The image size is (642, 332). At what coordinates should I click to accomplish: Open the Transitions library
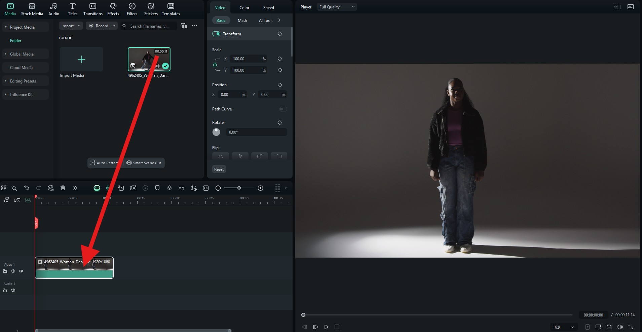coord(93,9)
